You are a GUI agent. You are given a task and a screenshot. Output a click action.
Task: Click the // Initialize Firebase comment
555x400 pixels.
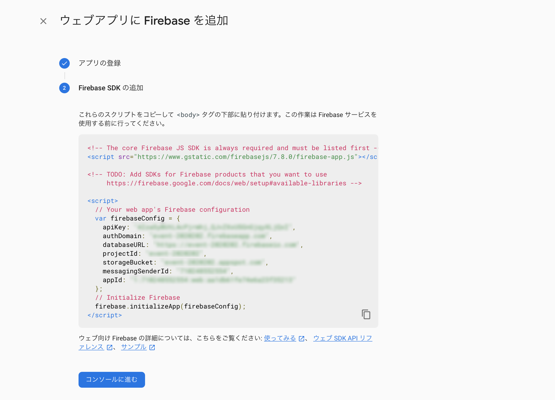[137, 298]
